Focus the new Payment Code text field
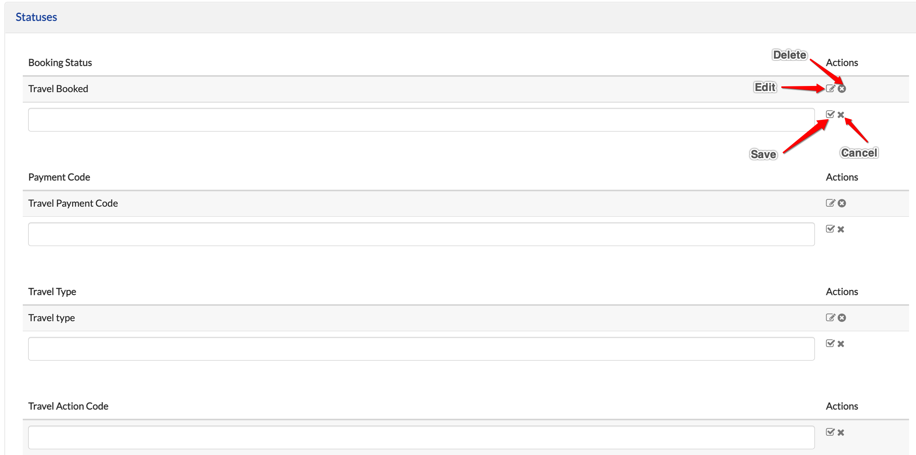The width and height of the screenshot is (916, 455). coord(421,234)
